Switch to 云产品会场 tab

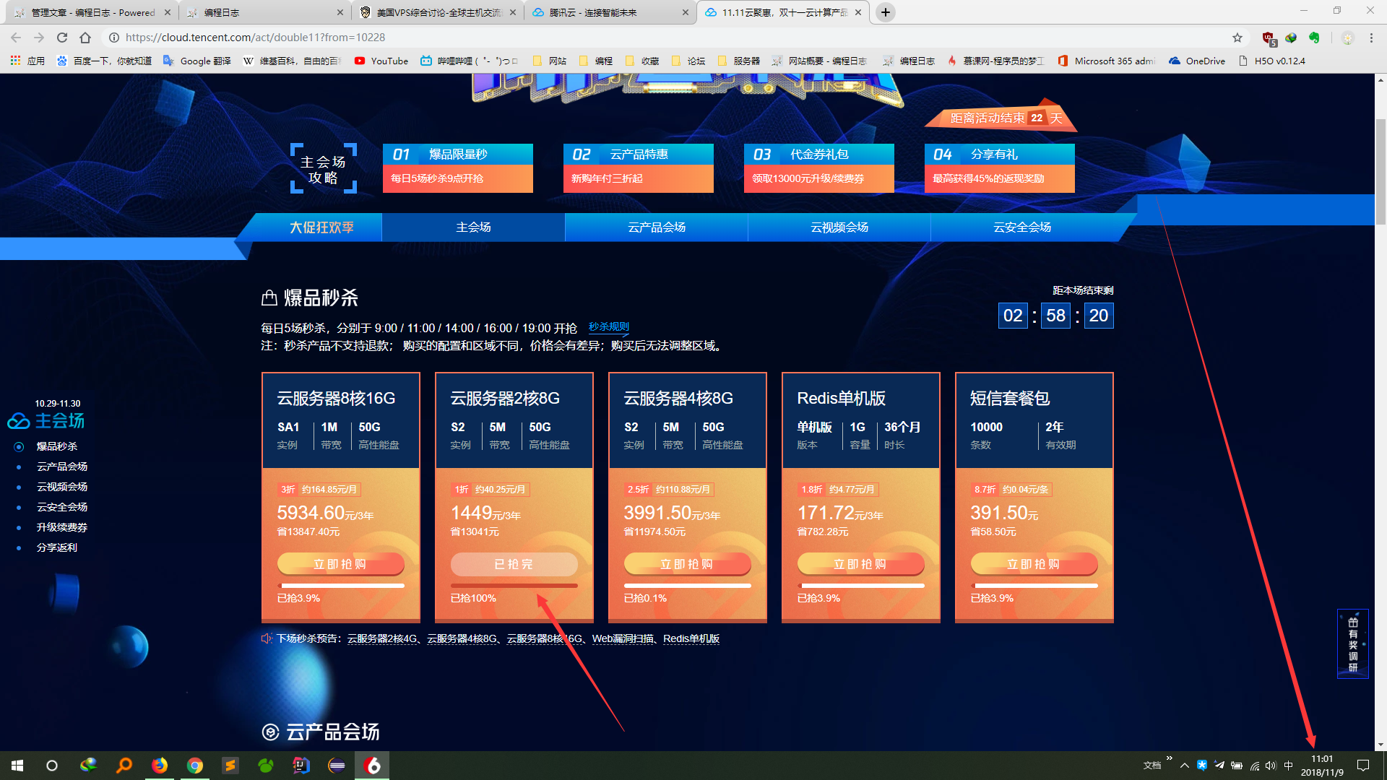tap(656, 227)
